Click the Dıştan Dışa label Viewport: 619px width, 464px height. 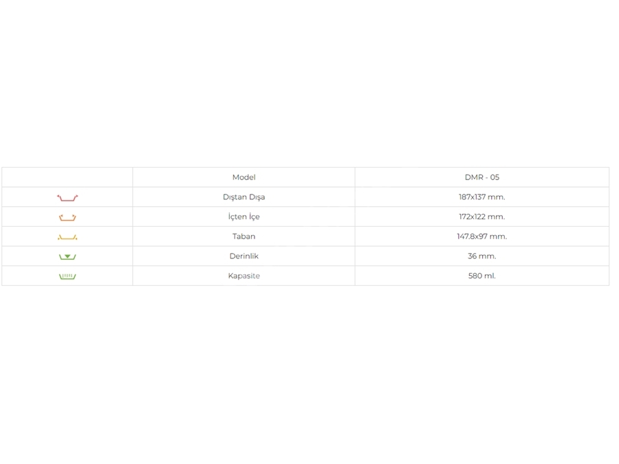click(244, 197)
